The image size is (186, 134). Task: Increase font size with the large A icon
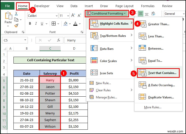[73, 15]
